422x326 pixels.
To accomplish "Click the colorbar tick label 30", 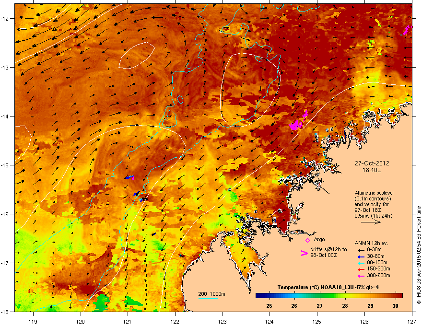I will click(395, 306).
